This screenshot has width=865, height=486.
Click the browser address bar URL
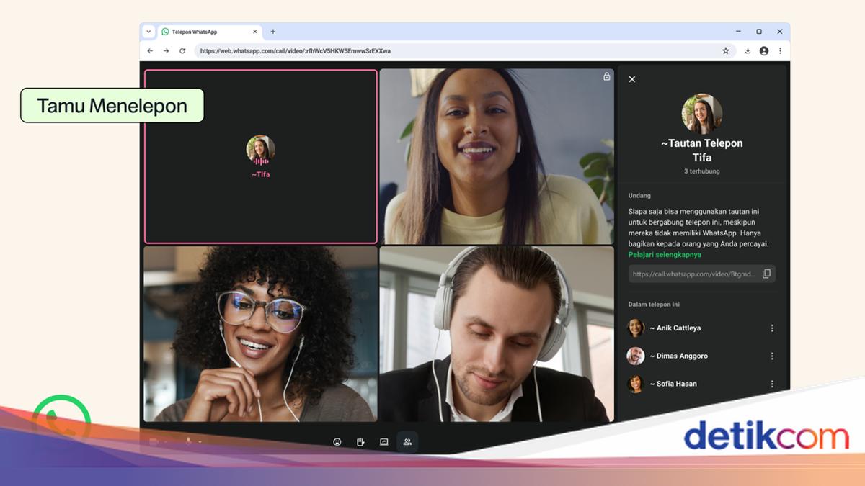click(x=296, y=51)
